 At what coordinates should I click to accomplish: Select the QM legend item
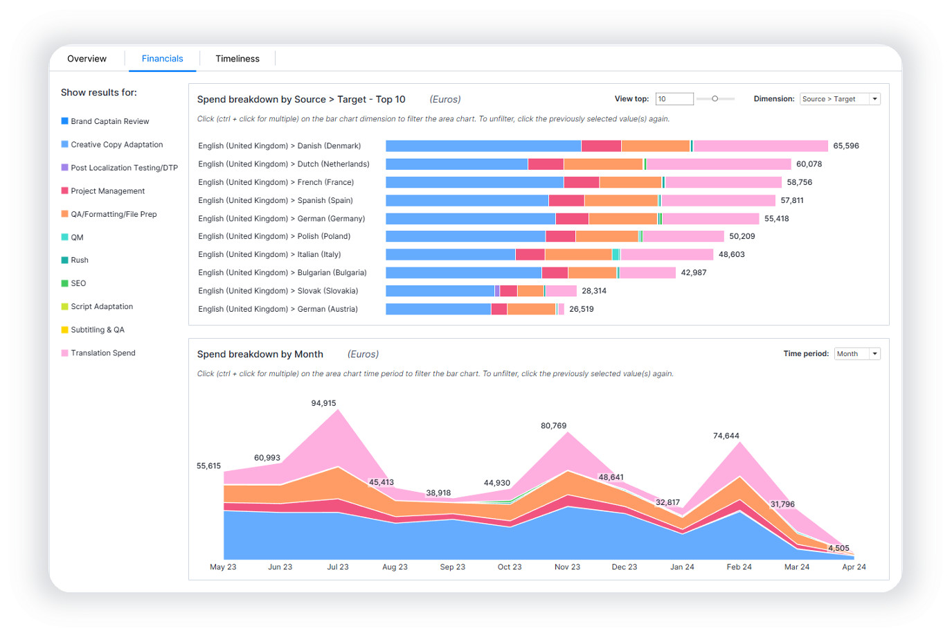[x=77, y=238]
